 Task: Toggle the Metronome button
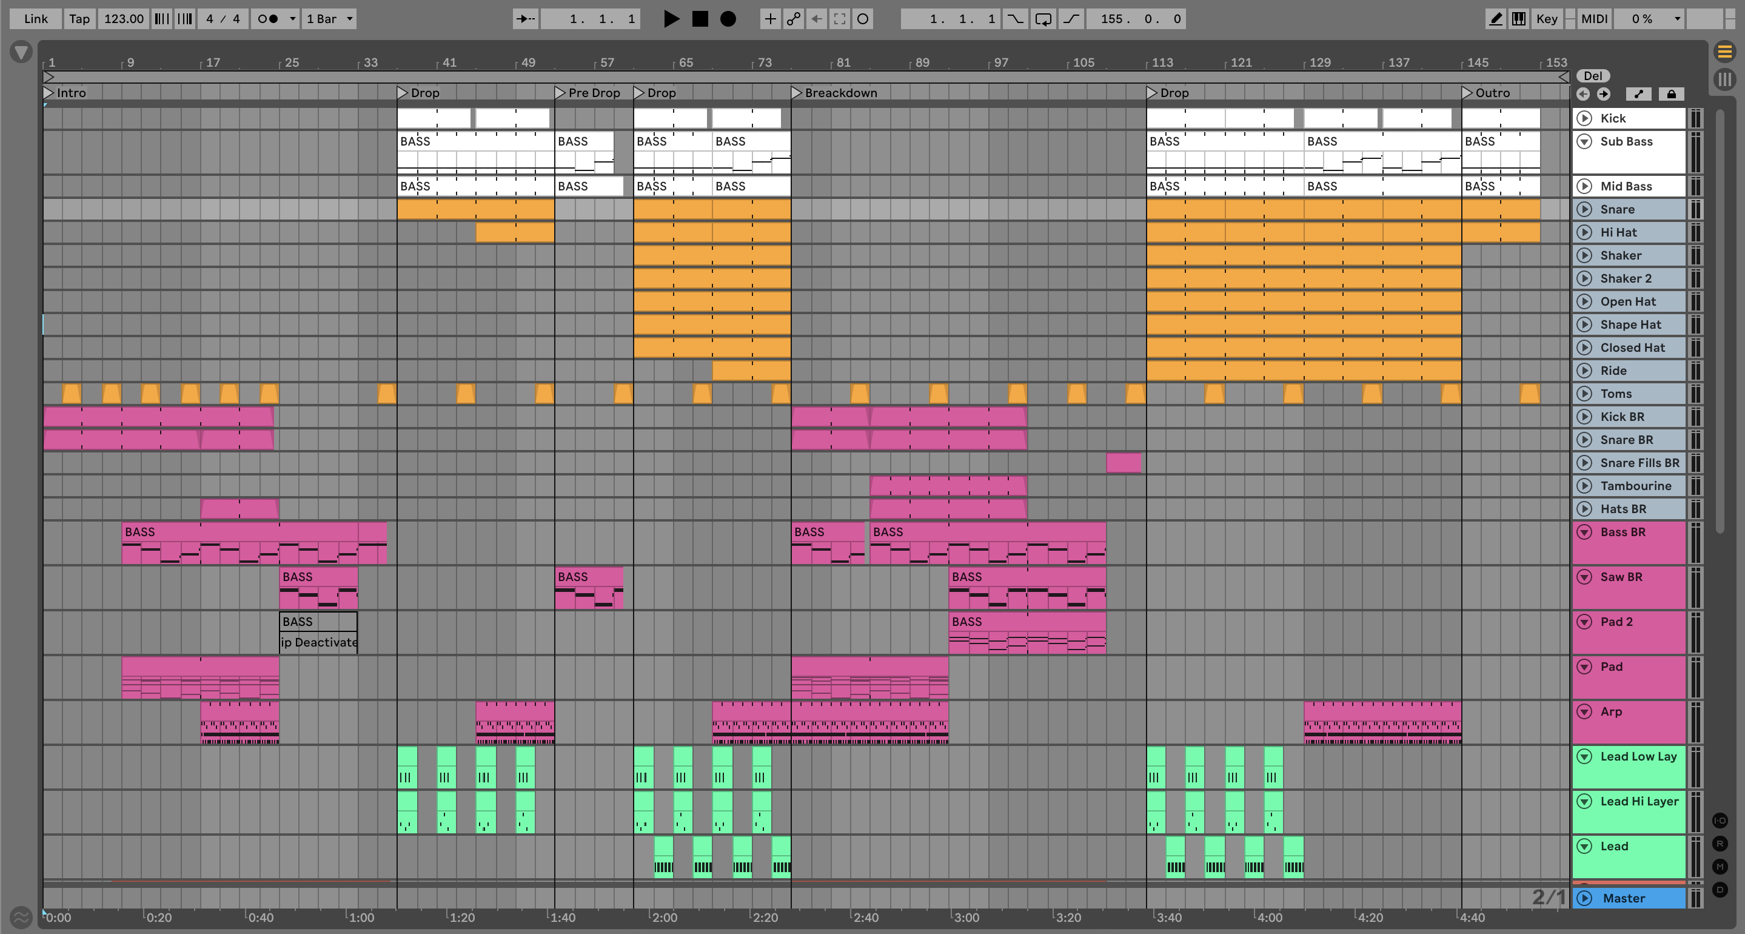pos(268,19)
